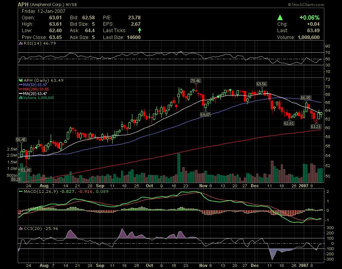
Task: Click the Last value 63.49 in header
Action: tap(313, 31)
